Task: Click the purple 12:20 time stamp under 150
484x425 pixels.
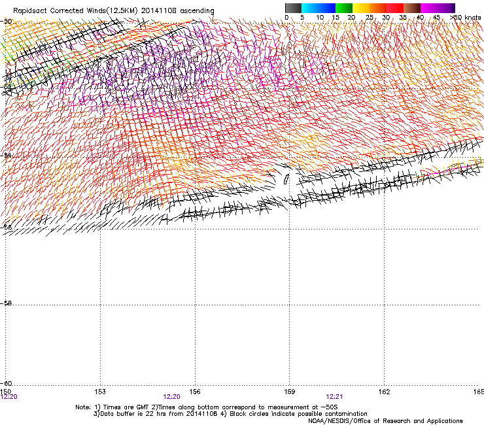Action: [x=9, y=397]
